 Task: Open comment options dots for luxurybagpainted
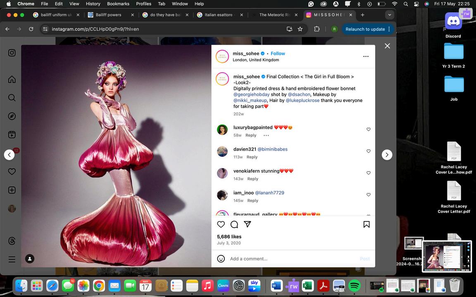click(266, 135)
